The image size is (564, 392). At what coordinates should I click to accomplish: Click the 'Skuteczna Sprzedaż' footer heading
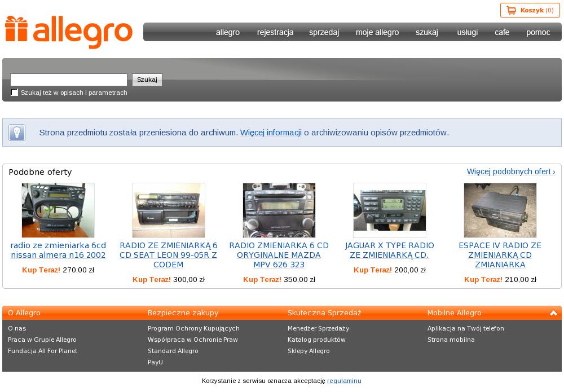[324, 313]
